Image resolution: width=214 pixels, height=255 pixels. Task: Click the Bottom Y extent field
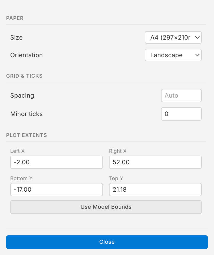[56, 189]
